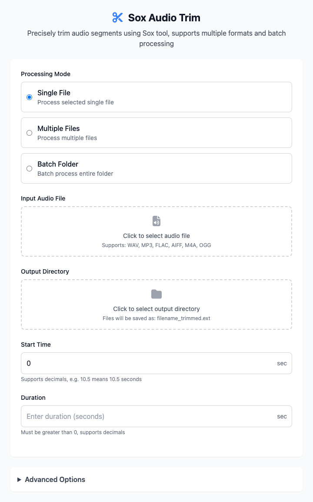Click the Start Time input field

coord(156,363)
